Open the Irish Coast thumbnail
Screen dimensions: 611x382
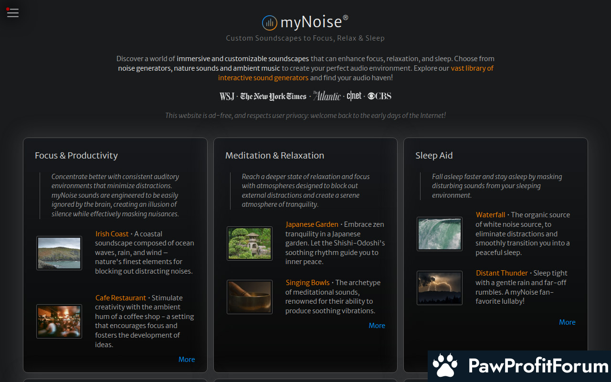[x=59, y=253]
